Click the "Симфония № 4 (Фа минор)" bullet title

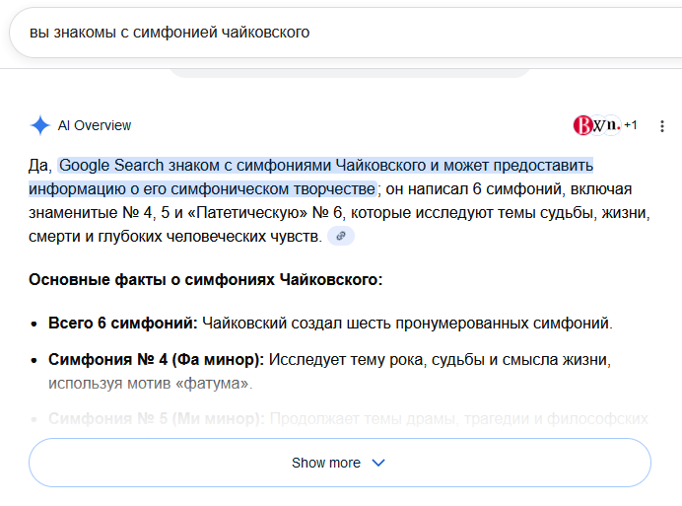tap(157, 358)
